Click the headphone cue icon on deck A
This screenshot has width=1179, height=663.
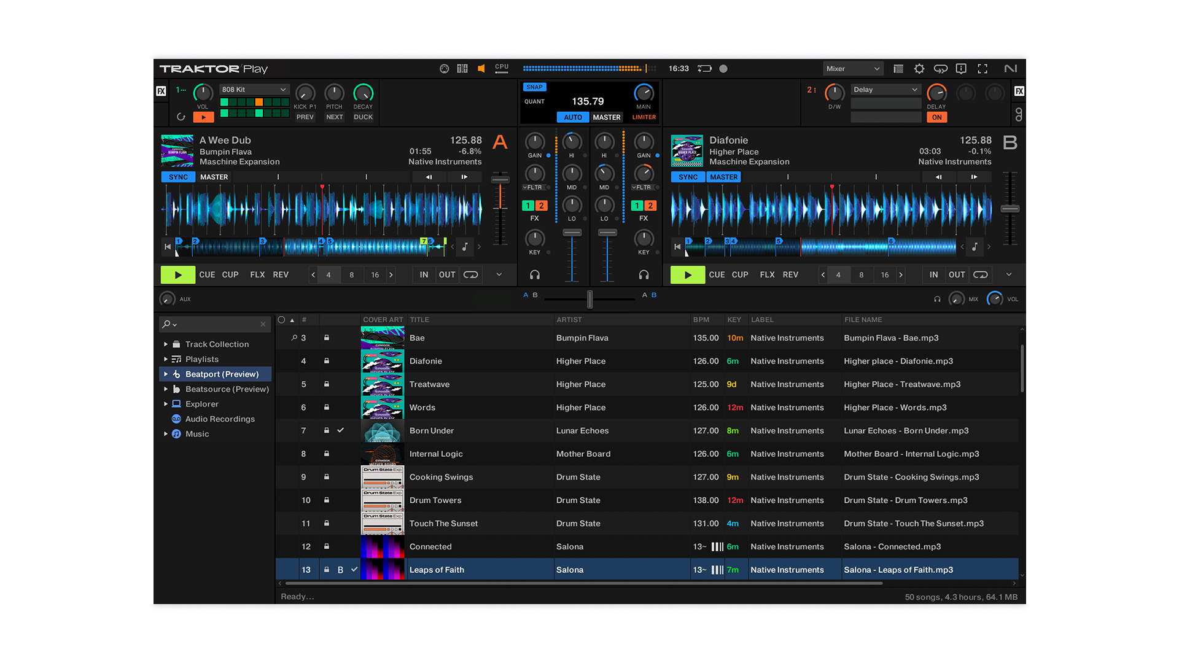coord(534,275)
